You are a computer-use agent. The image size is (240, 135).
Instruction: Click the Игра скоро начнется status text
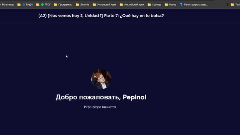pyautogui.click(x=101, y=107)
